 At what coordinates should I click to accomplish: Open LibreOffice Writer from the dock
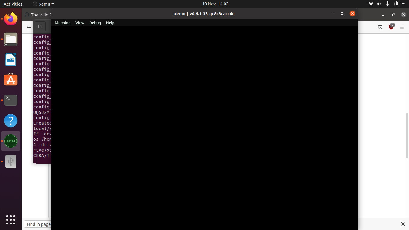11,60
